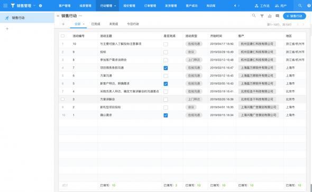
Task: Select 销售行动 in the sidebar
Action: tap(27, 18)
